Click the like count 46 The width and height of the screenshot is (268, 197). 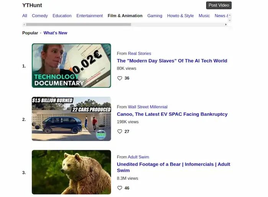point(127,188)
